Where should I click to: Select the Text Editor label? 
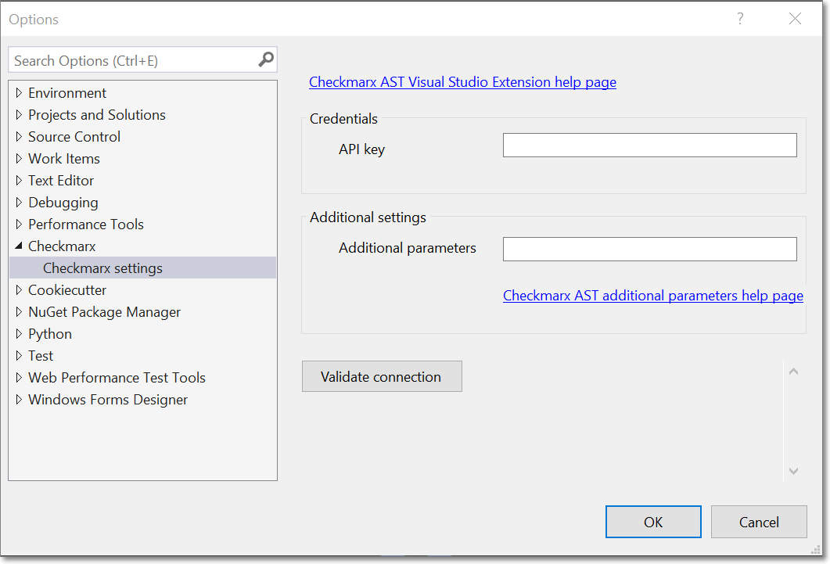coord(61,181)
